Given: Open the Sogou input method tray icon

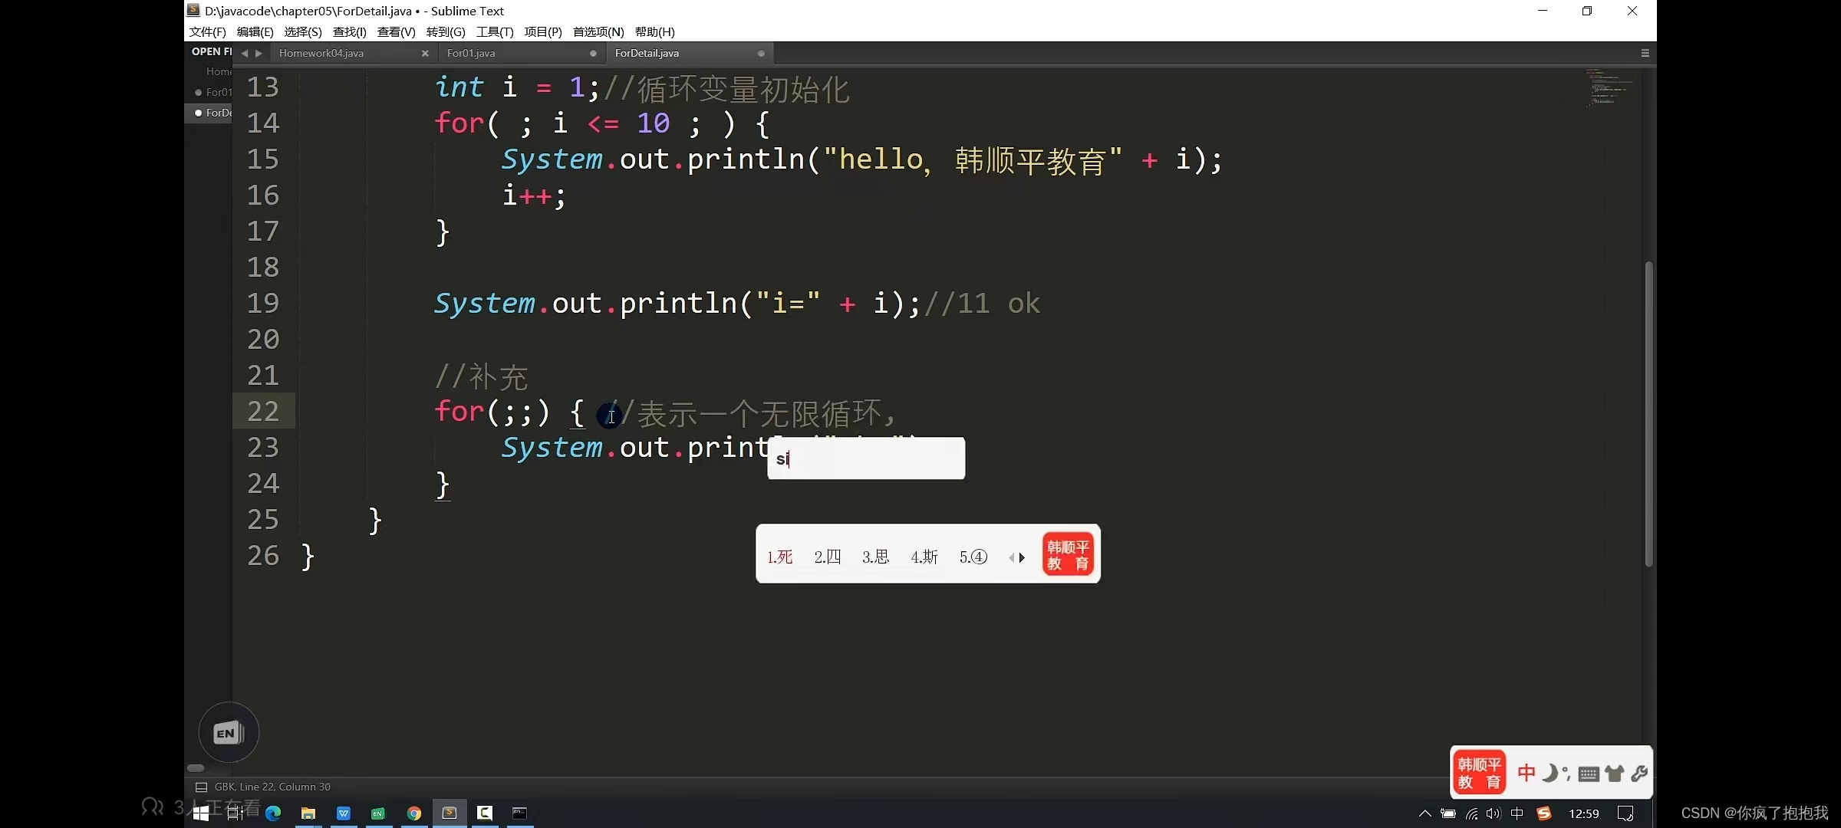Looking at the screenshot, I should click(1544, 813).
